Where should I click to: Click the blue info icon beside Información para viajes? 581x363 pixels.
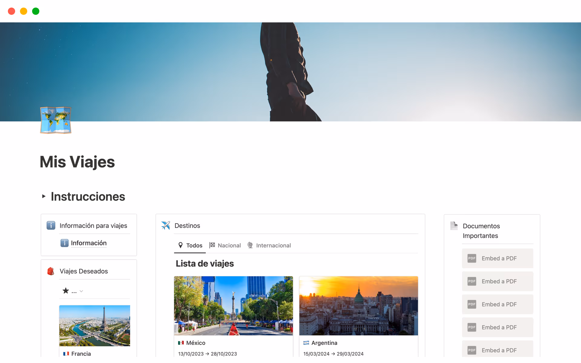pos(51,225)
